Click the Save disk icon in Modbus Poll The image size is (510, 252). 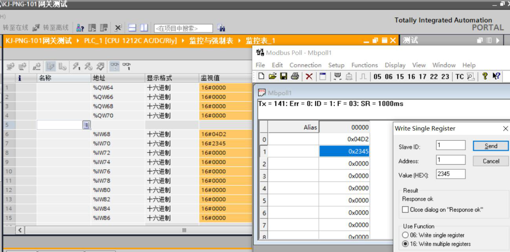pyautogui.click(x=283, y=76)
